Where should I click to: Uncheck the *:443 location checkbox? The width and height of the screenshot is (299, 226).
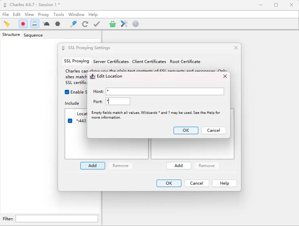coord(70,121)
